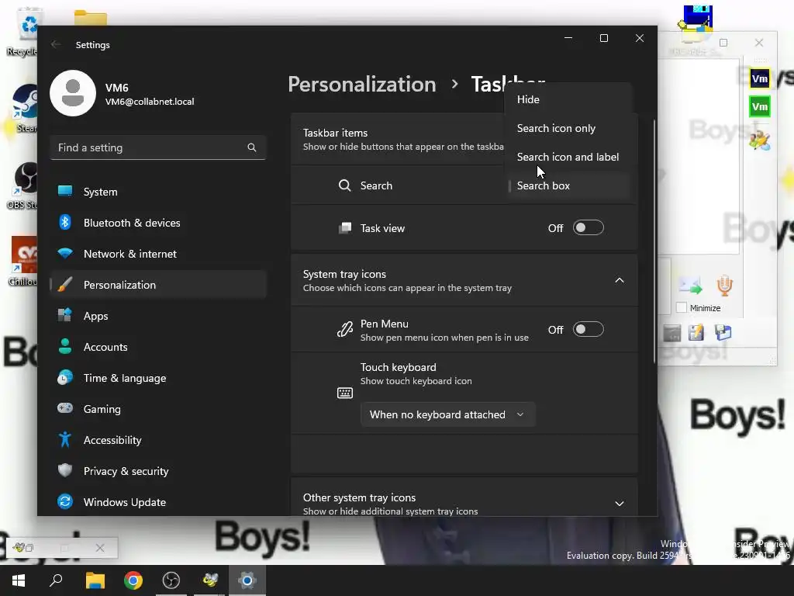
Task: Open folder icon on desktop
Action: coord(90,18)
